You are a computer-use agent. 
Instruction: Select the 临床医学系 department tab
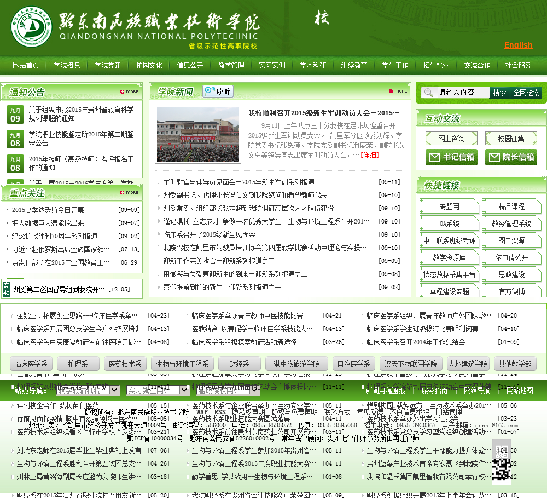tap(31, 364)
